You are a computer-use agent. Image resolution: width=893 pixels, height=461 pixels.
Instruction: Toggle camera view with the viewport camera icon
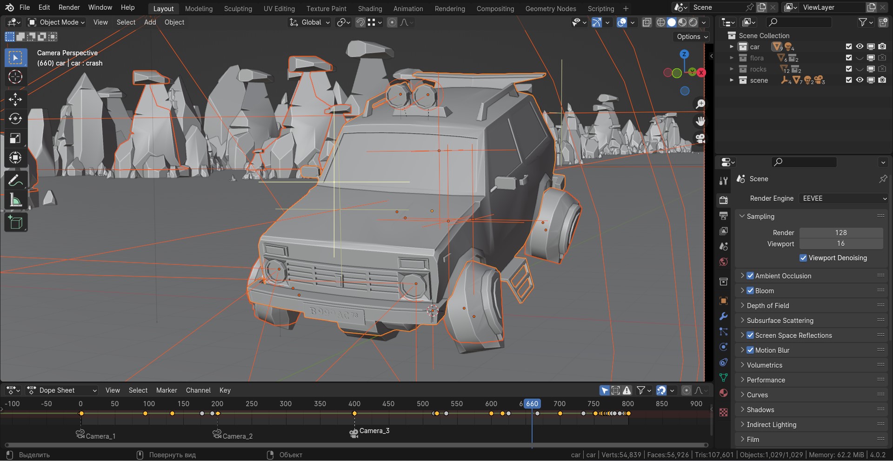(x=700, y=138)
